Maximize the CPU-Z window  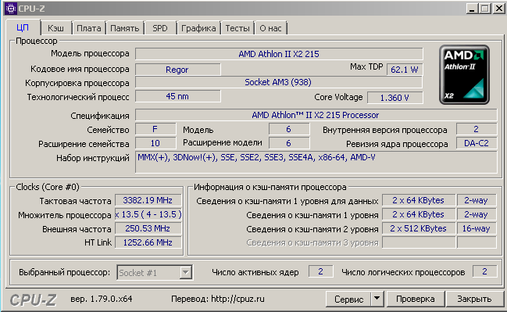pyautogui.click(x=484, y=9)
